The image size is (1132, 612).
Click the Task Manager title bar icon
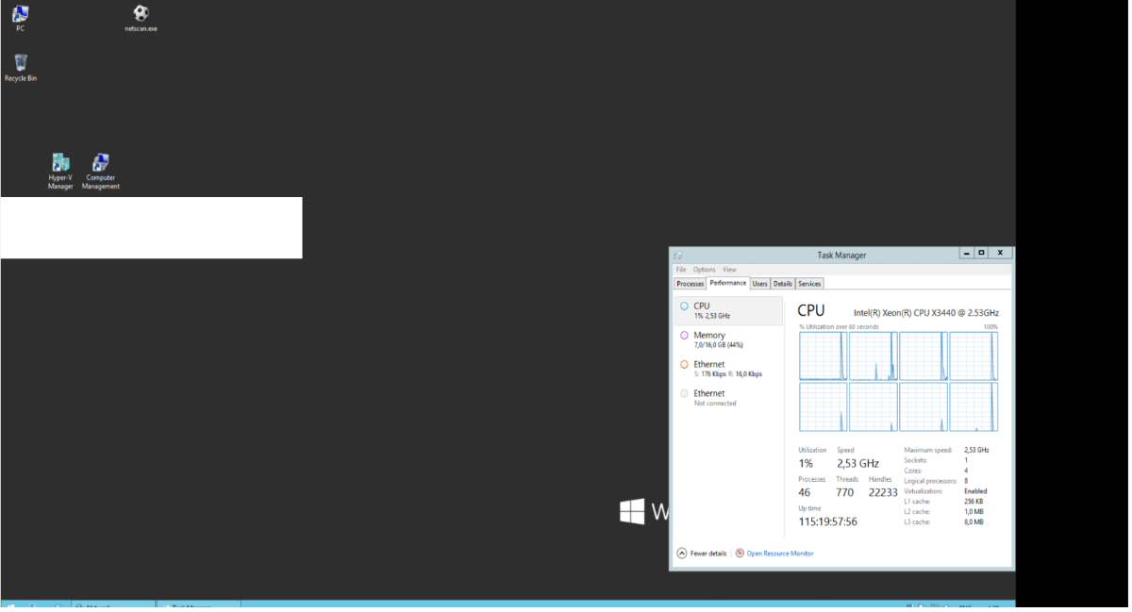(x=677, y=255)
